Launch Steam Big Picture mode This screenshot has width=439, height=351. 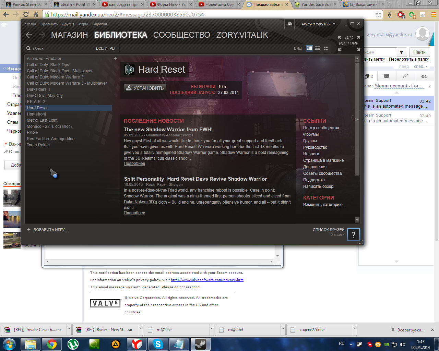point(349,43)
